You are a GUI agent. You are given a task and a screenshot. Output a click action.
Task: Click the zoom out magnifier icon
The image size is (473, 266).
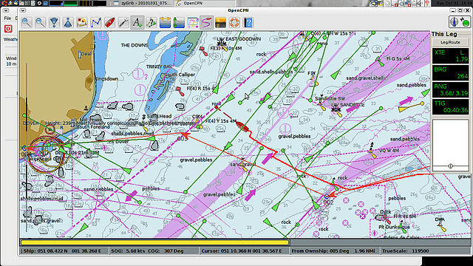pos(41,22)
